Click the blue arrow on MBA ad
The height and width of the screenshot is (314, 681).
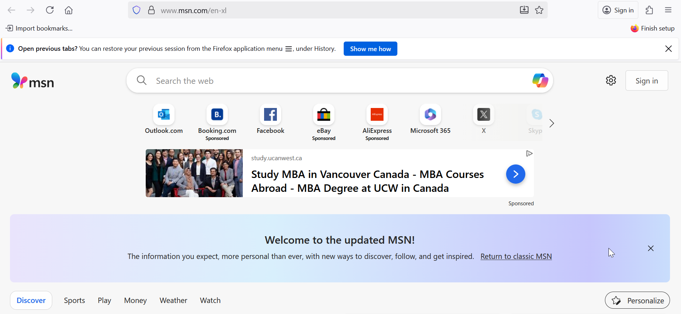pos(515,174)
